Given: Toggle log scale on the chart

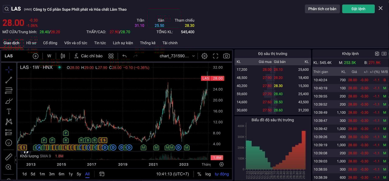Looking at the screenshot, I should pyautogui.click(x=208, y=174).
